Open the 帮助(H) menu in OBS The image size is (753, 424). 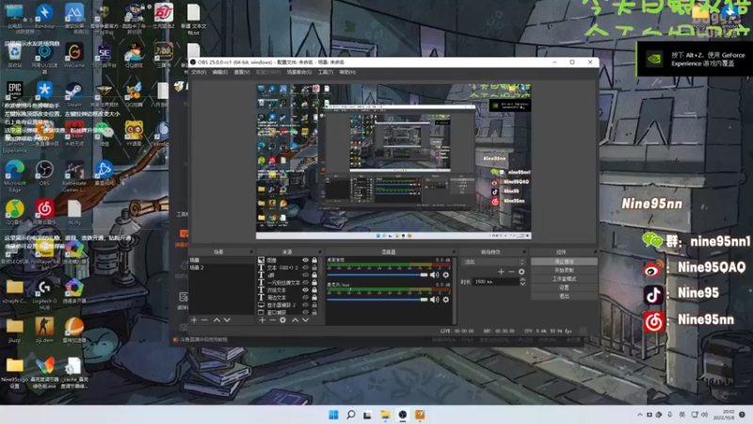tap(347, 73)
